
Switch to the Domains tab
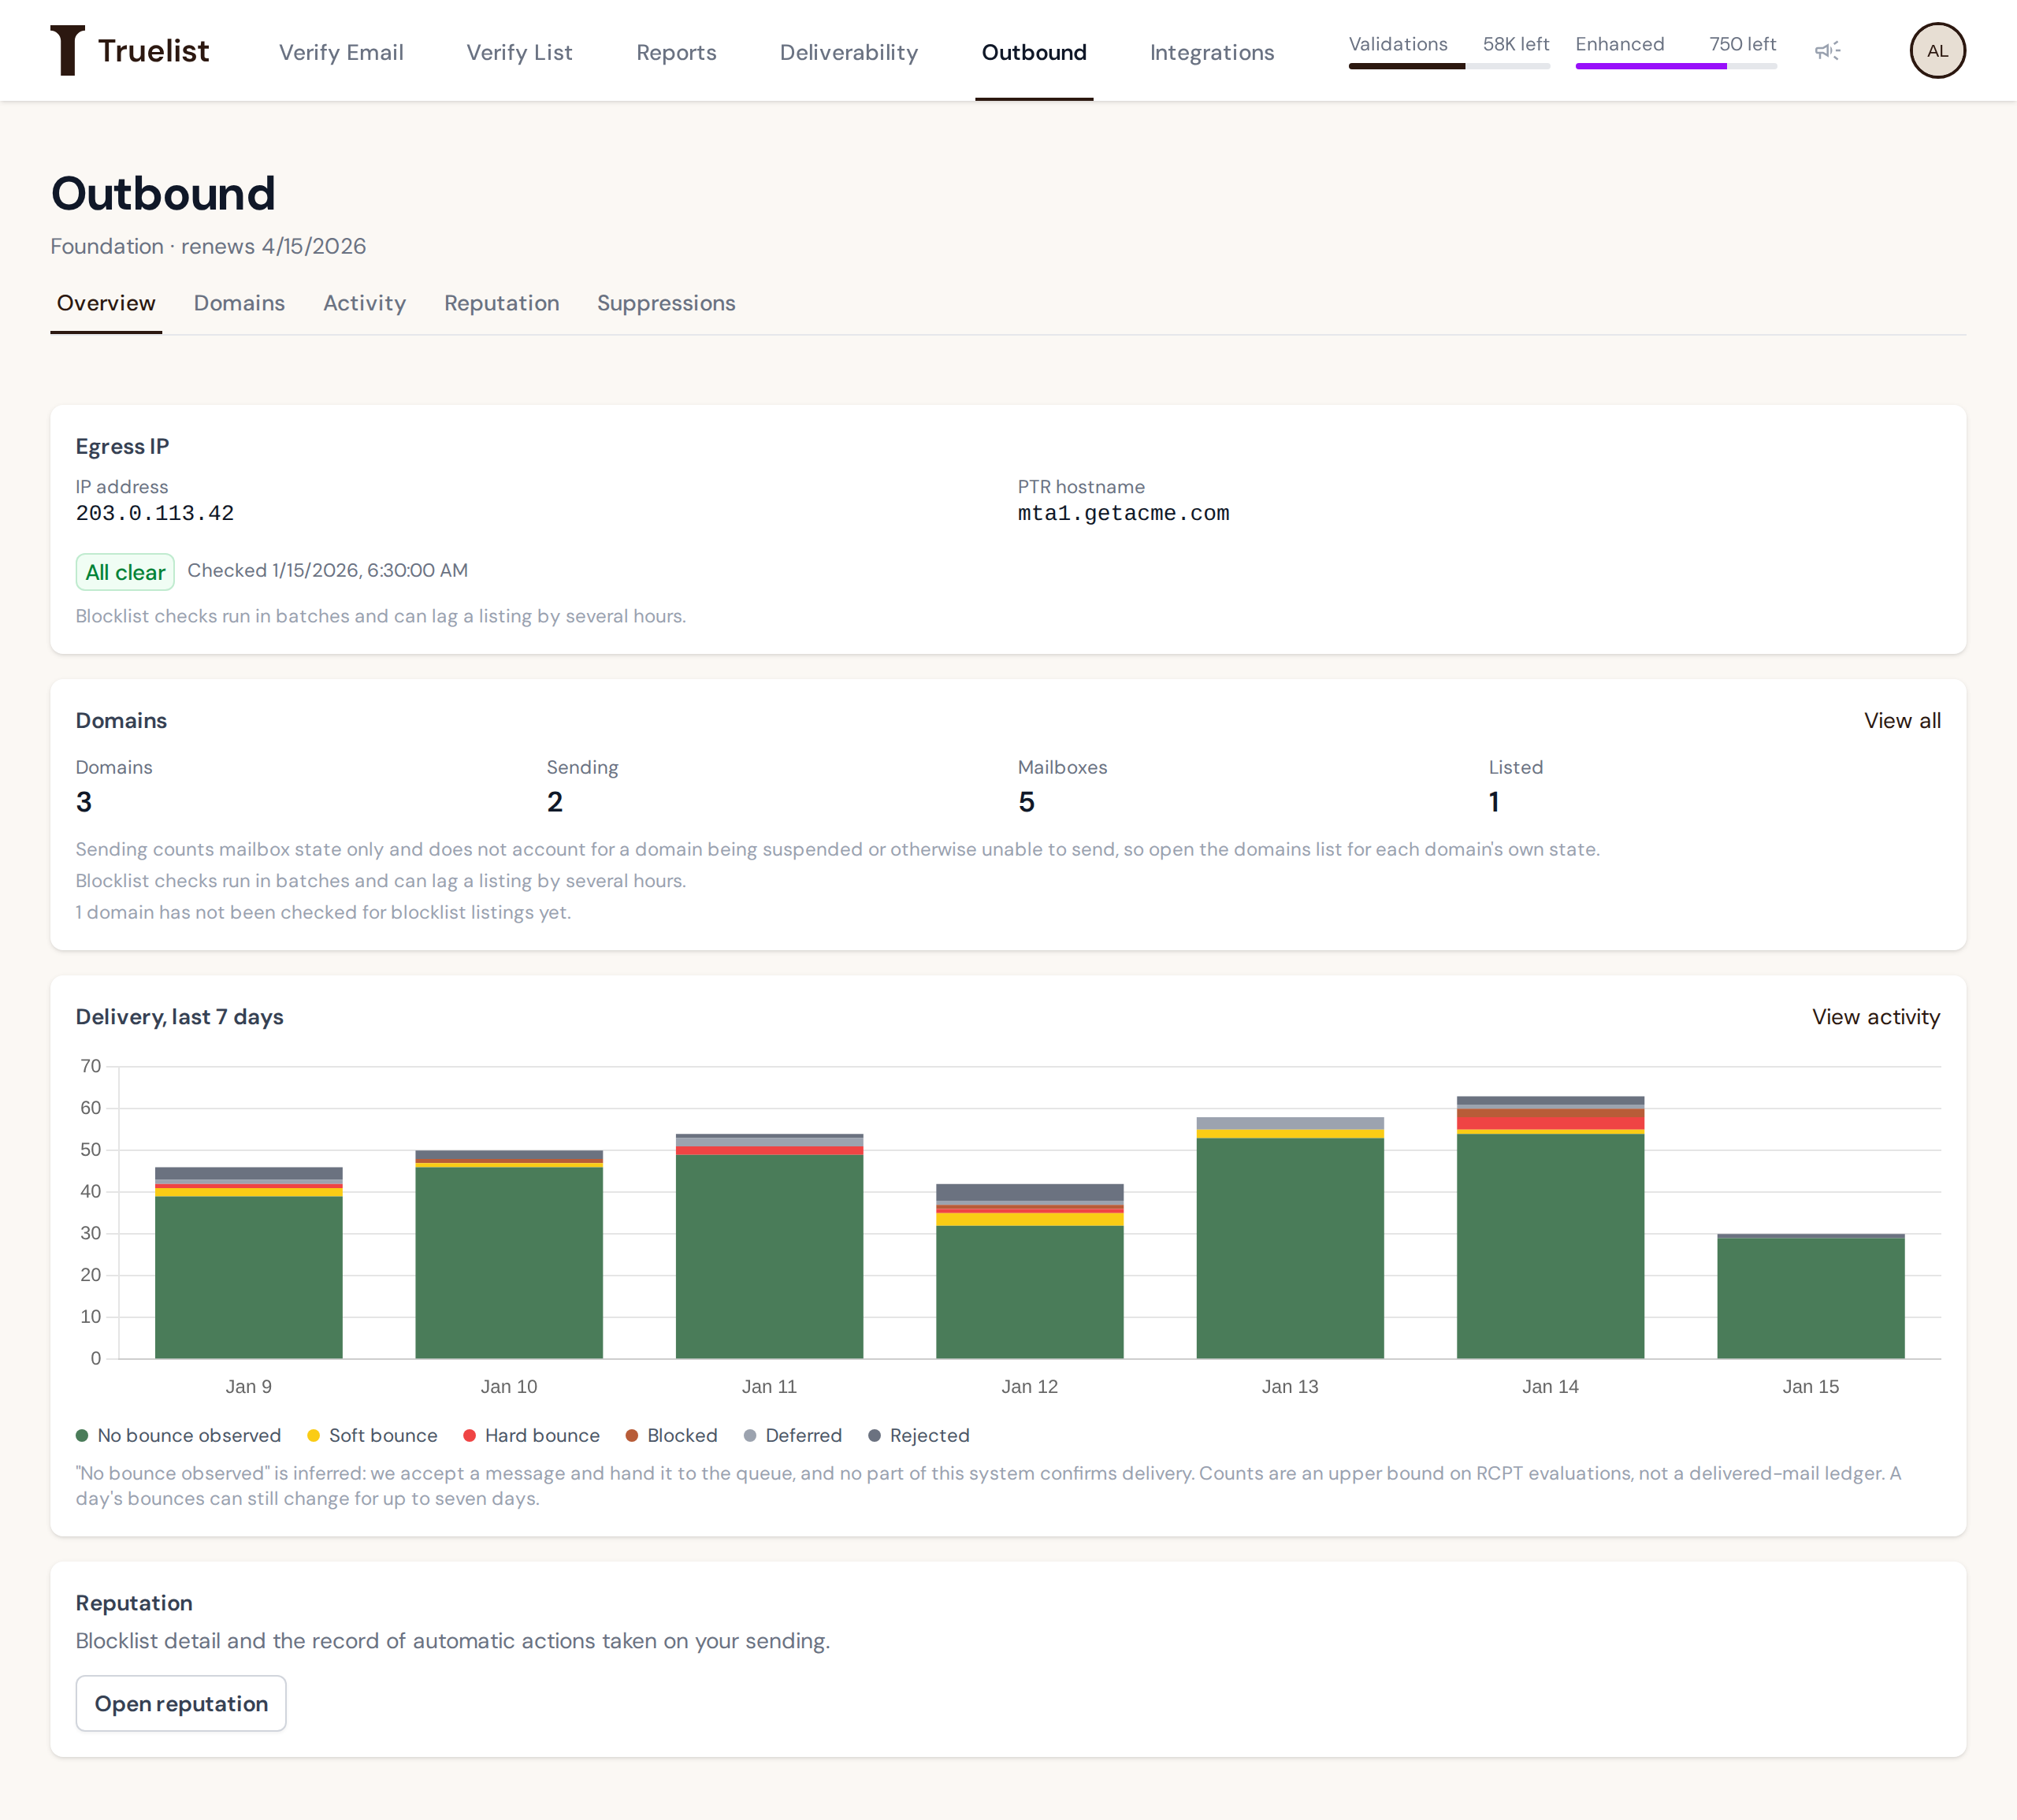239,303
